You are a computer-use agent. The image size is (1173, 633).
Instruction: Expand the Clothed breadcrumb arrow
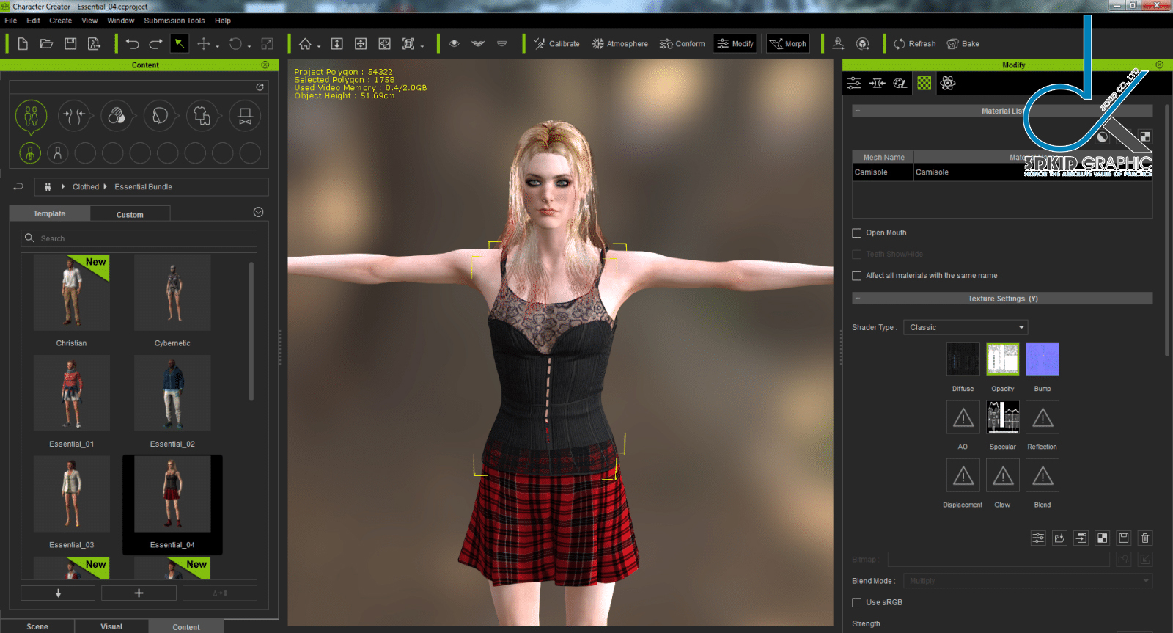pos(106,187)
